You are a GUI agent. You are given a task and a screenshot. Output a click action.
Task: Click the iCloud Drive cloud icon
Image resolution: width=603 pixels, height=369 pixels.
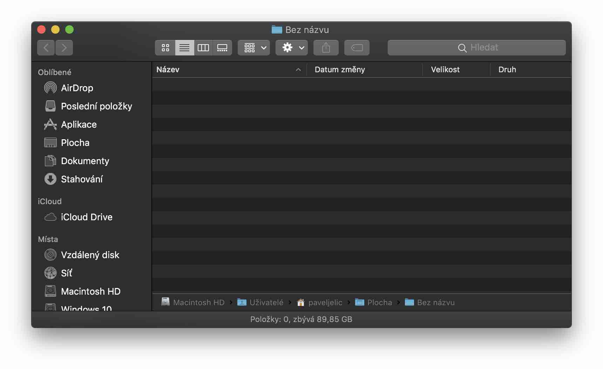50,217
